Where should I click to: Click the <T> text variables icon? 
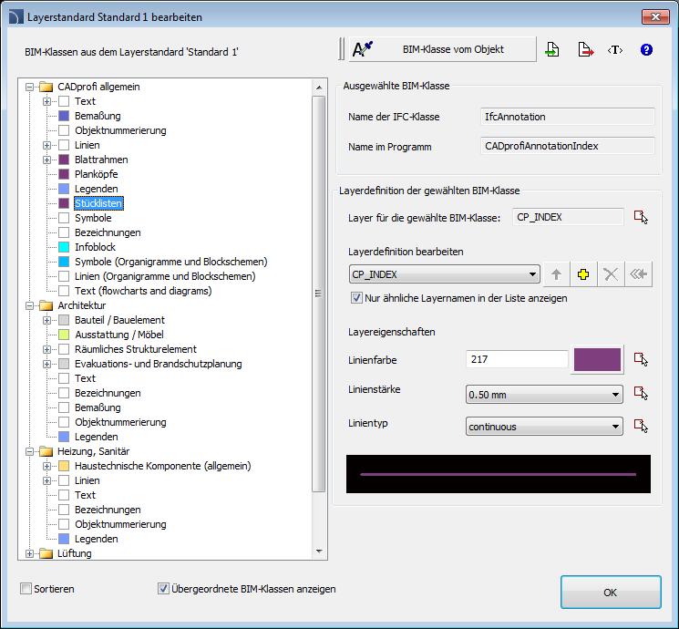tap(615, 50)
